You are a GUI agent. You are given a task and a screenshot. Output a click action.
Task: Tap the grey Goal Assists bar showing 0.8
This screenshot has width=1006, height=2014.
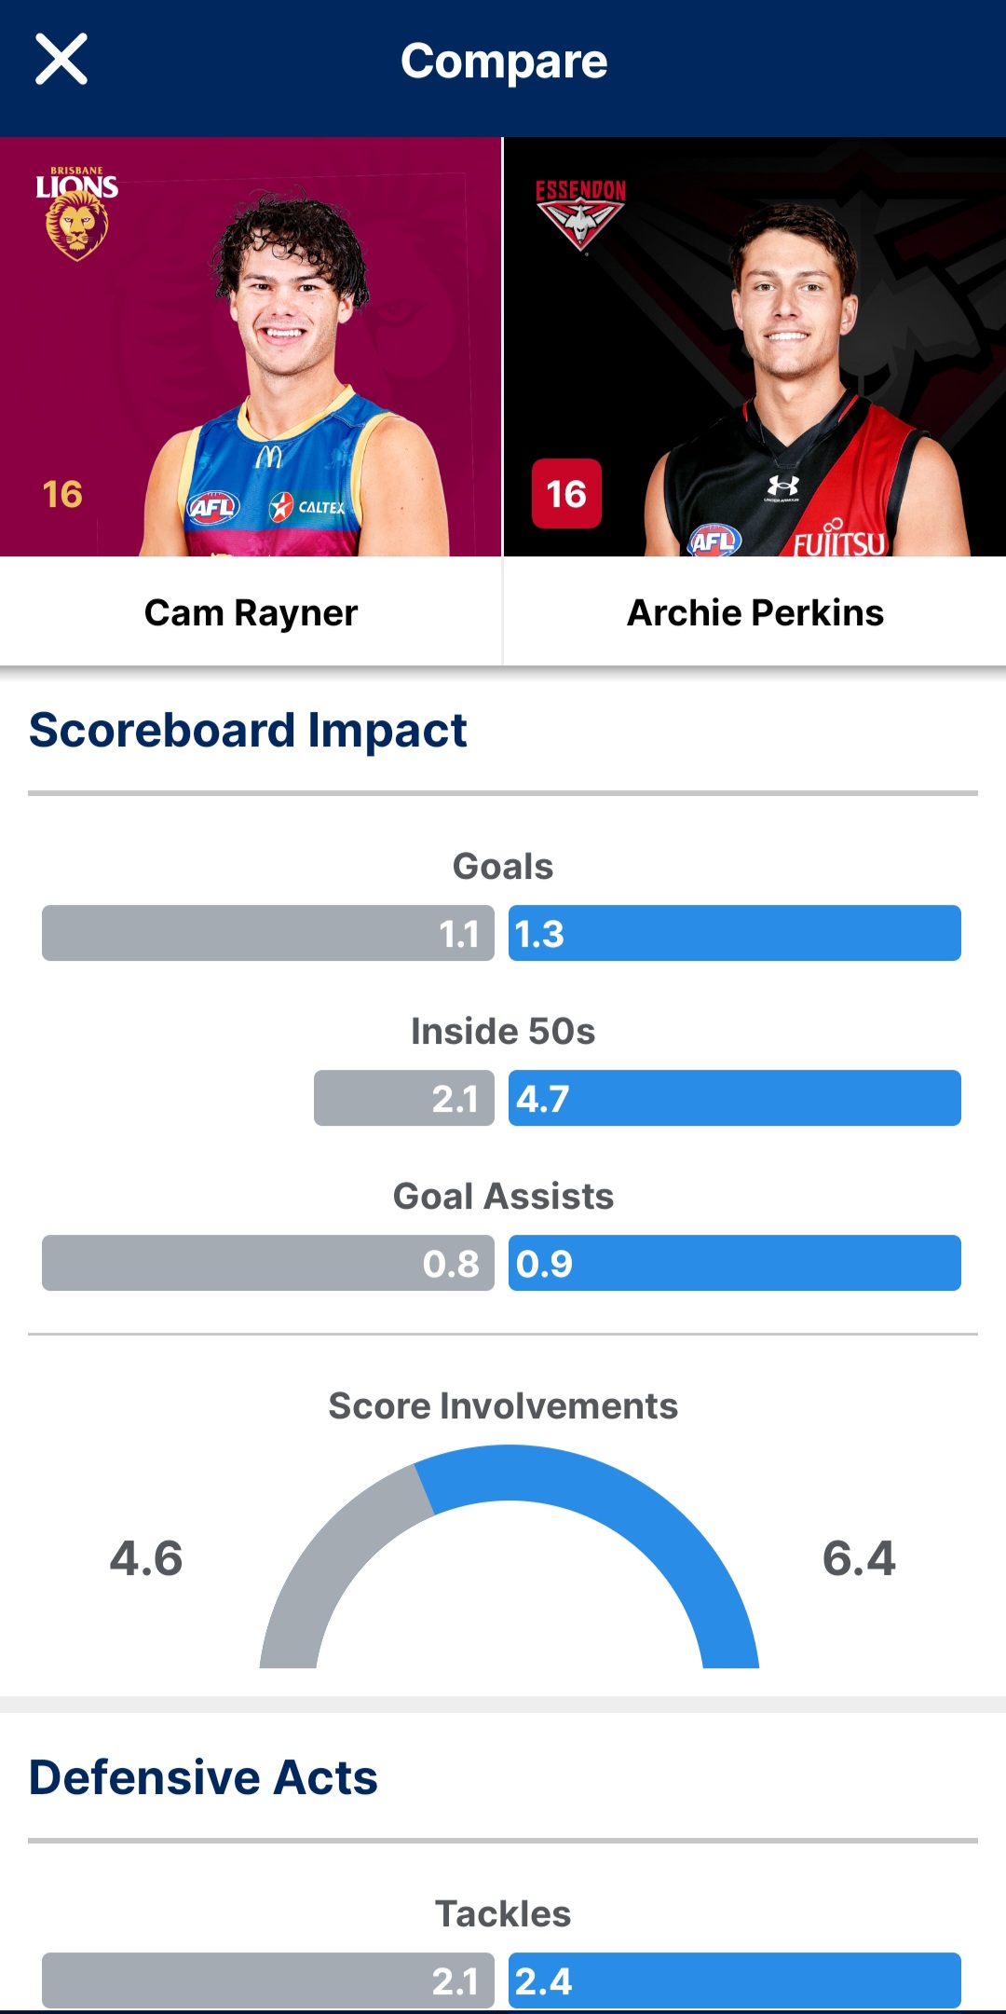[268, 1263]
